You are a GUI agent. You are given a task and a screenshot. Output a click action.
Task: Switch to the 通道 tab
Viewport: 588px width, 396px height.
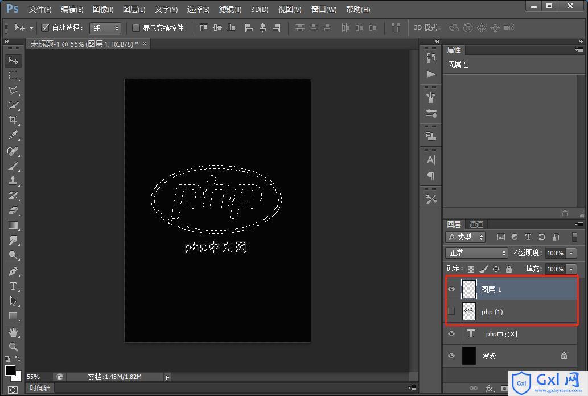pyautogui.click(x=476, y=224)
